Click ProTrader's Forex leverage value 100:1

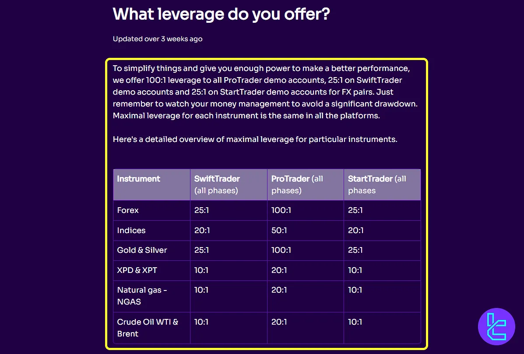tap(281, 210)
